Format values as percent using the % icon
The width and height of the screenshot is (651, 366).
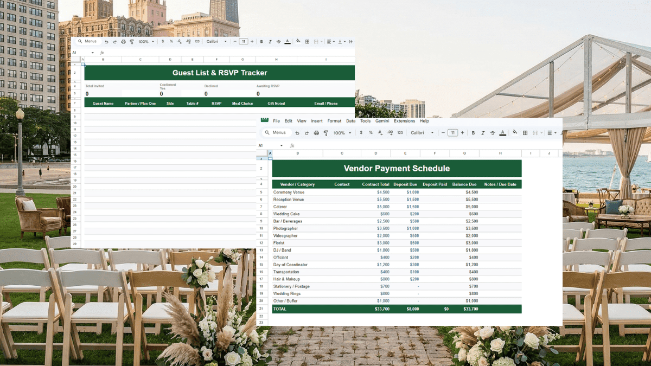tap(370, 132)
